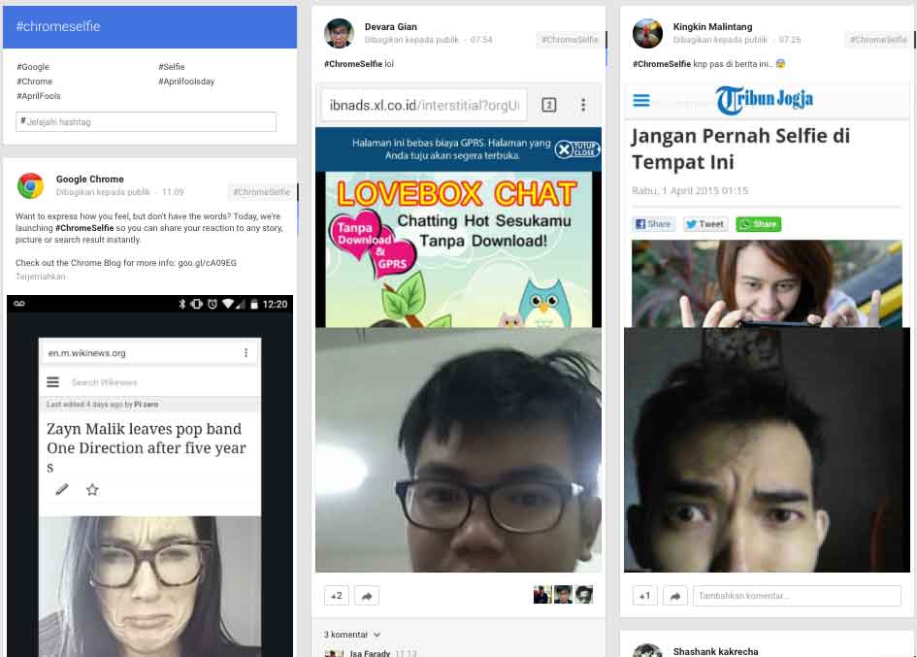Open three-dot menu beside en.m.wikinews.org
This screenshot has height=657, width=917.
pos(246,353)
